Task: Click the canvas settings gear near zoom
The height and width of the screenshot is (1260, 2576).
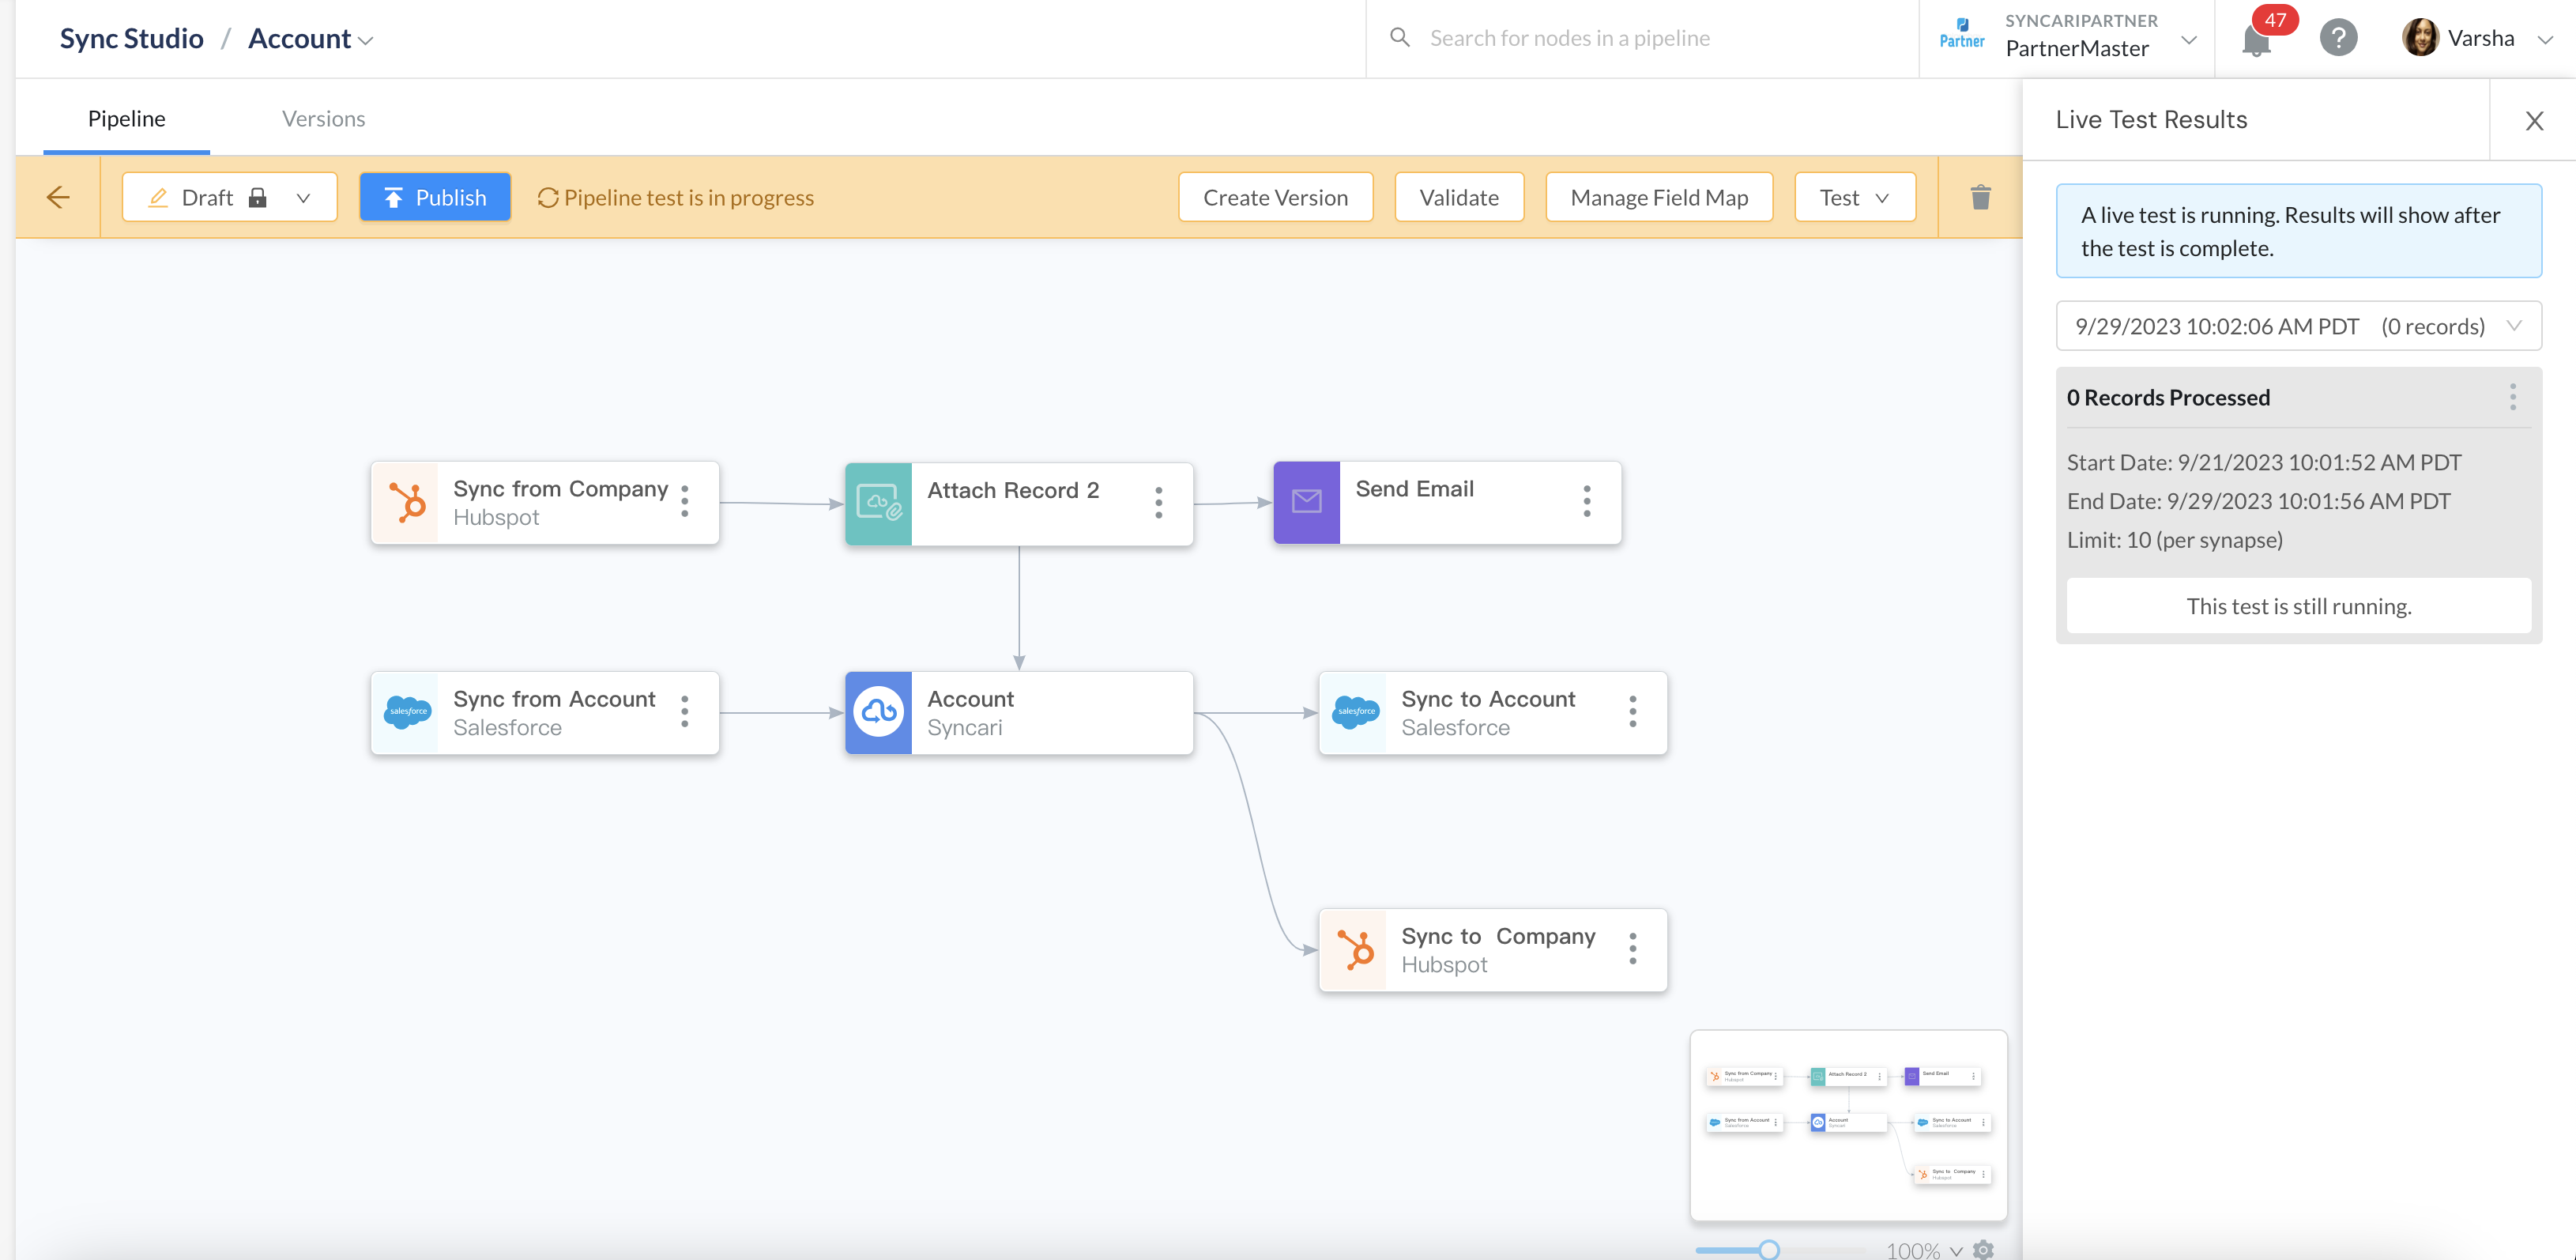Action: pyautogui.click(x=1984, y=1249)
